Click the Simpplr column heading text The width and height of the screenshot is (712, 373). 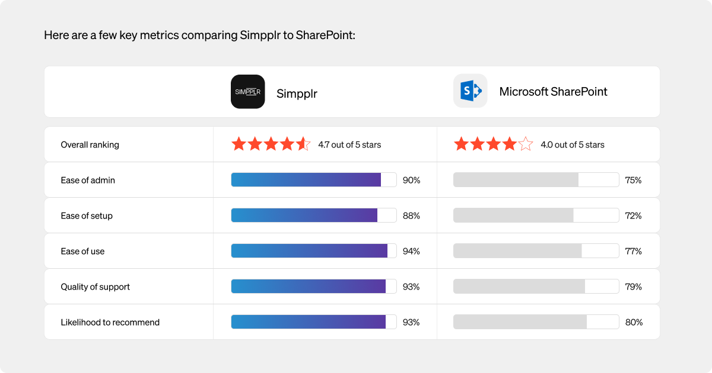297,94
